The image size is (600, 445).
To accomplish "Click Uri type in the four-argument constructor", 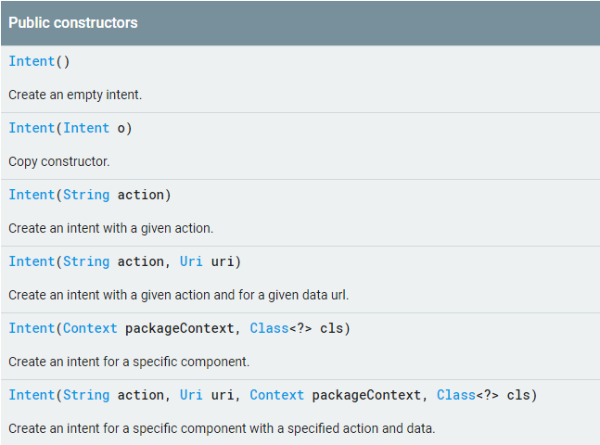I will [191, 395].
